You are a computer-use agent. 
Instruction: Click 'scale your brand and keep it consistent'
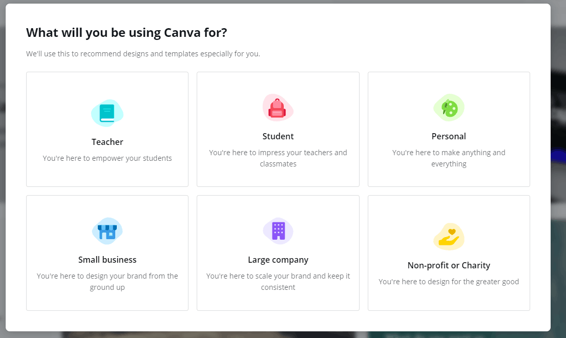278,281
